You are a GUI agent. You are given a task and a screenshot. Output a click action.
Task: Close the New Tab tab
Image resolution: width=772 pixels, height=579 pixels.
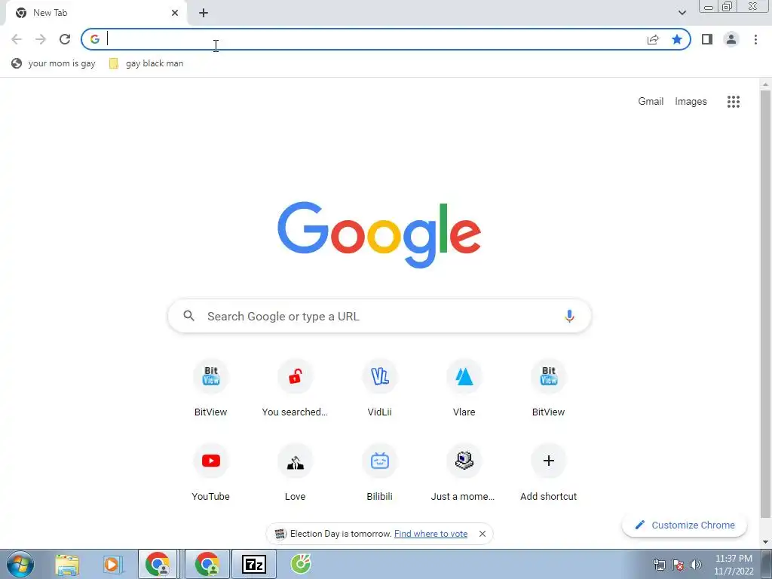click(175, 13)
